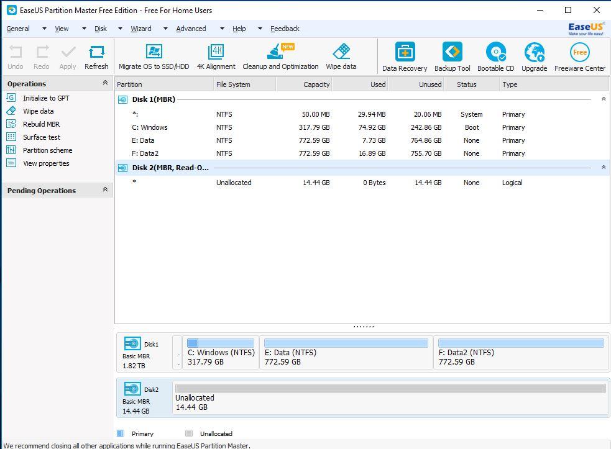Screen dimensions: 611x449
Task: Open the Disk menu
Action: tap(101, 29)
